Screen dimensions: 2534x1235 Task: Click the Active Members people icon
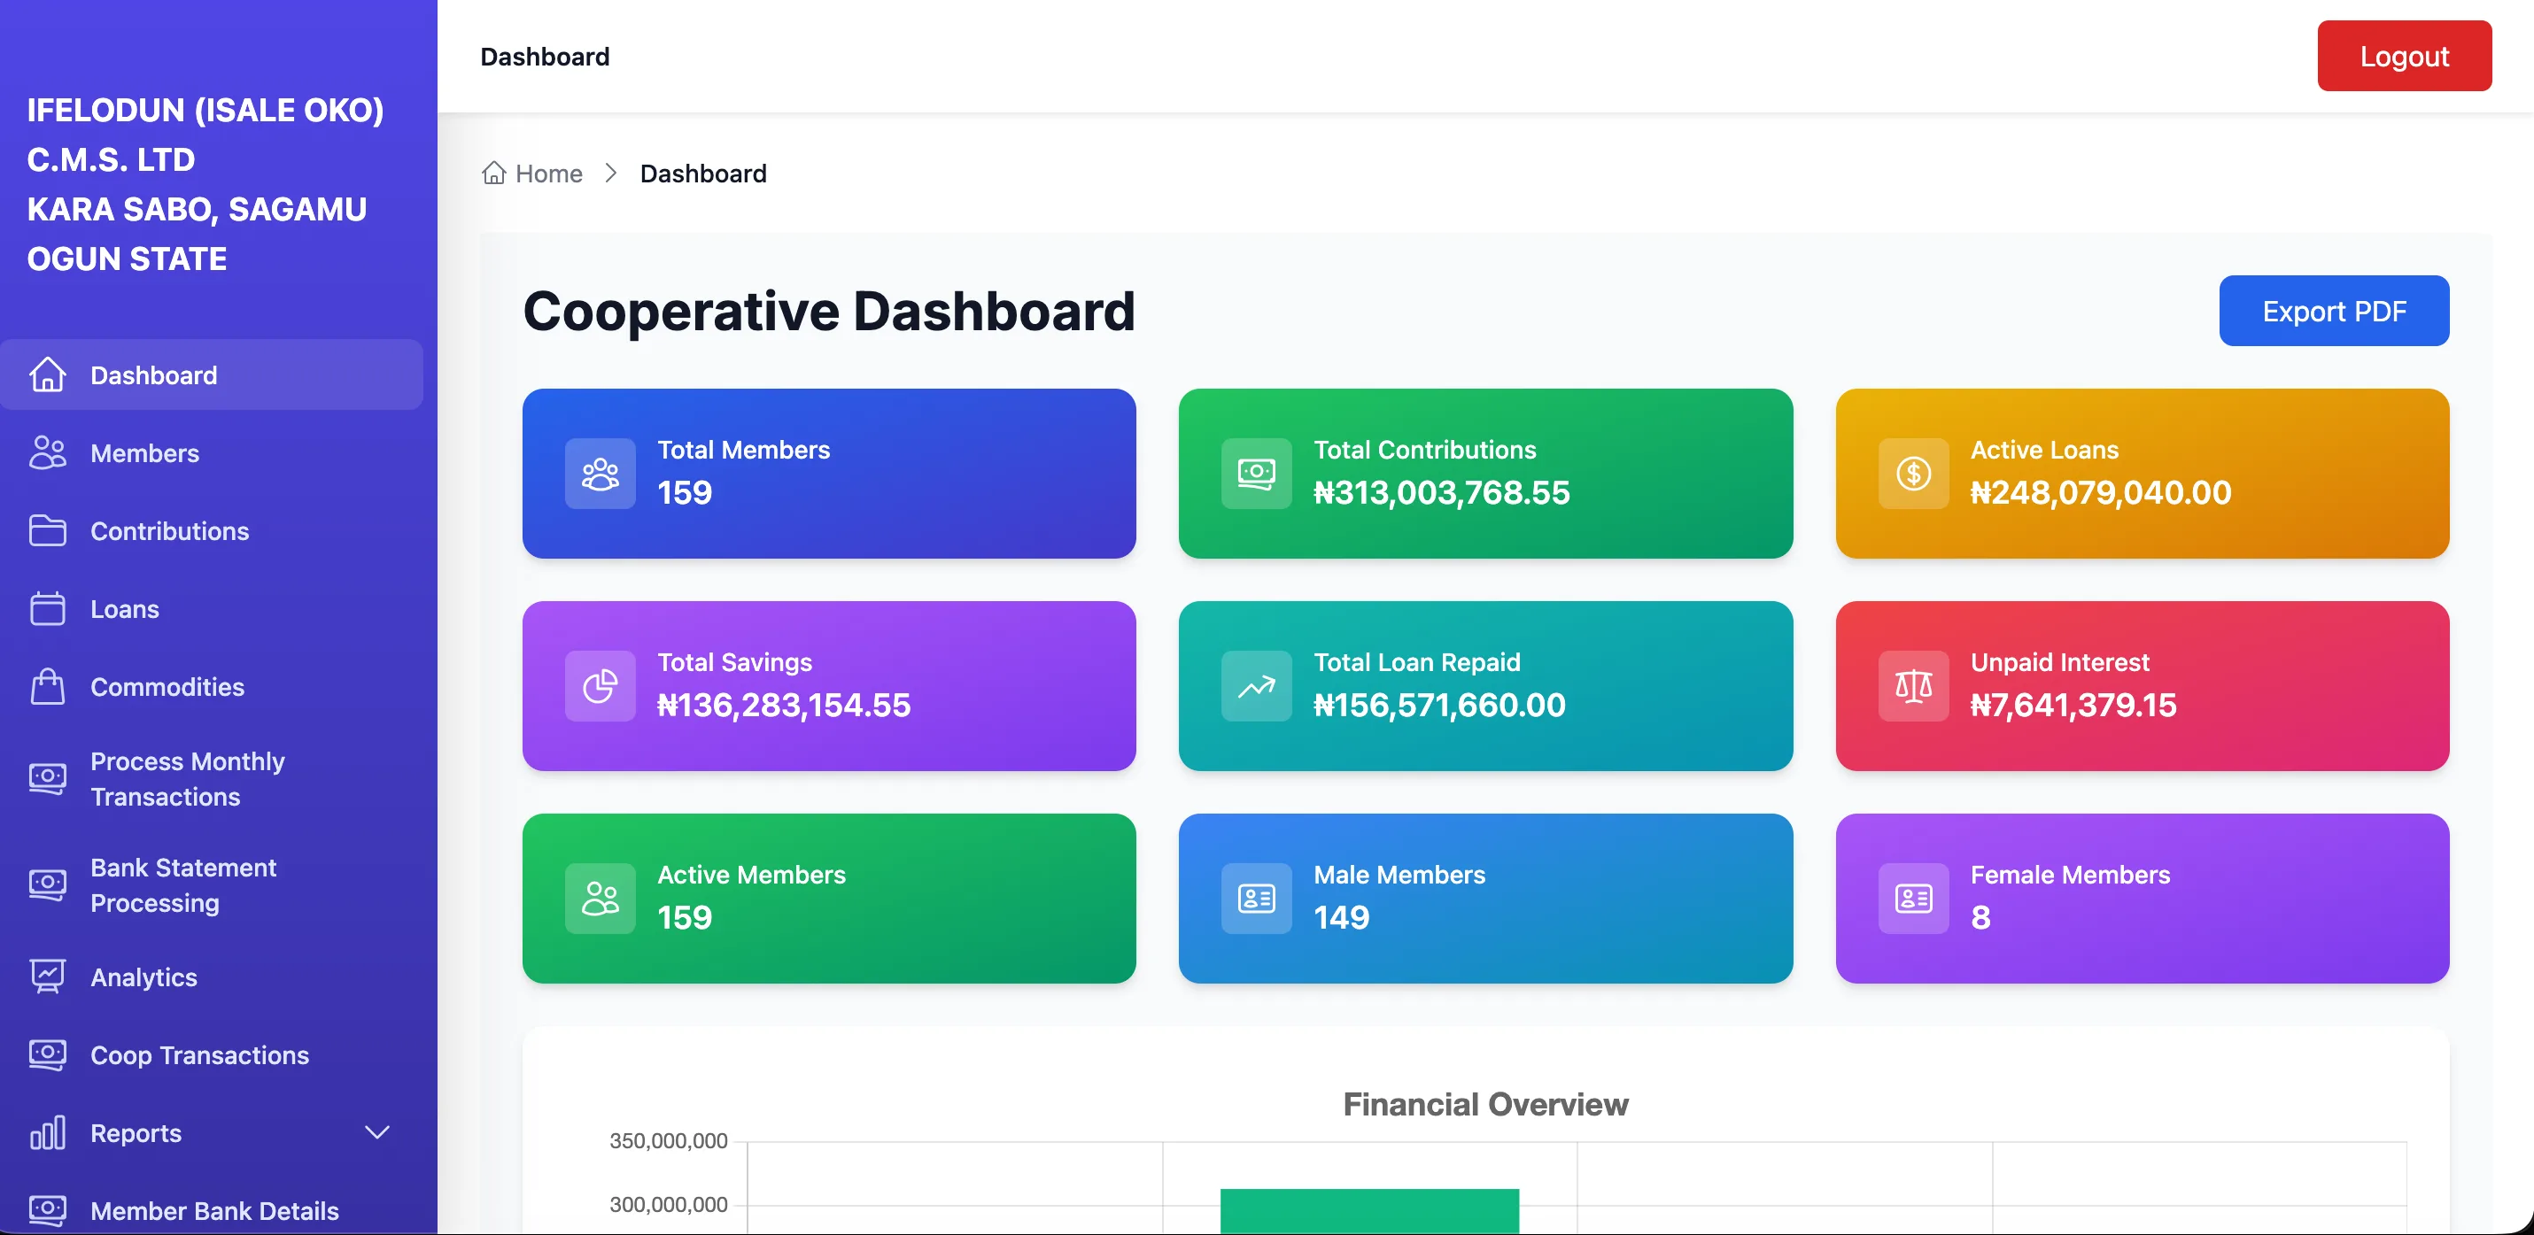[x=600, y=898]
